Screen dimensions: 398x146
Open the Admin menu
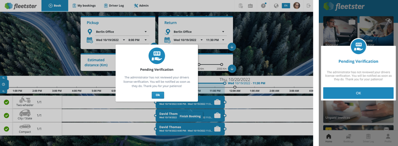[x=141, y=6]
